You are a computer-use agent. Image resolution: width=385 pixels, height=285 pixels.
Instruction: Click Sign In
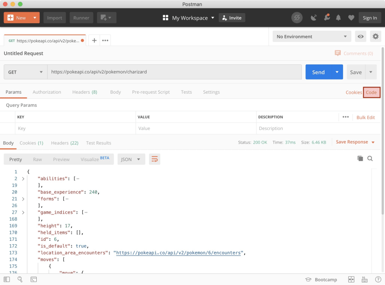[x=370, y=18]
